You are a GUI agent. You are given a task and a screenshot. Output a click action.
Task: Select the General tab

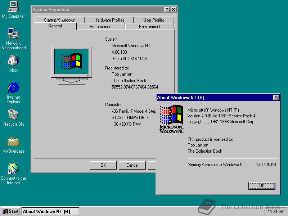(55, 26)
